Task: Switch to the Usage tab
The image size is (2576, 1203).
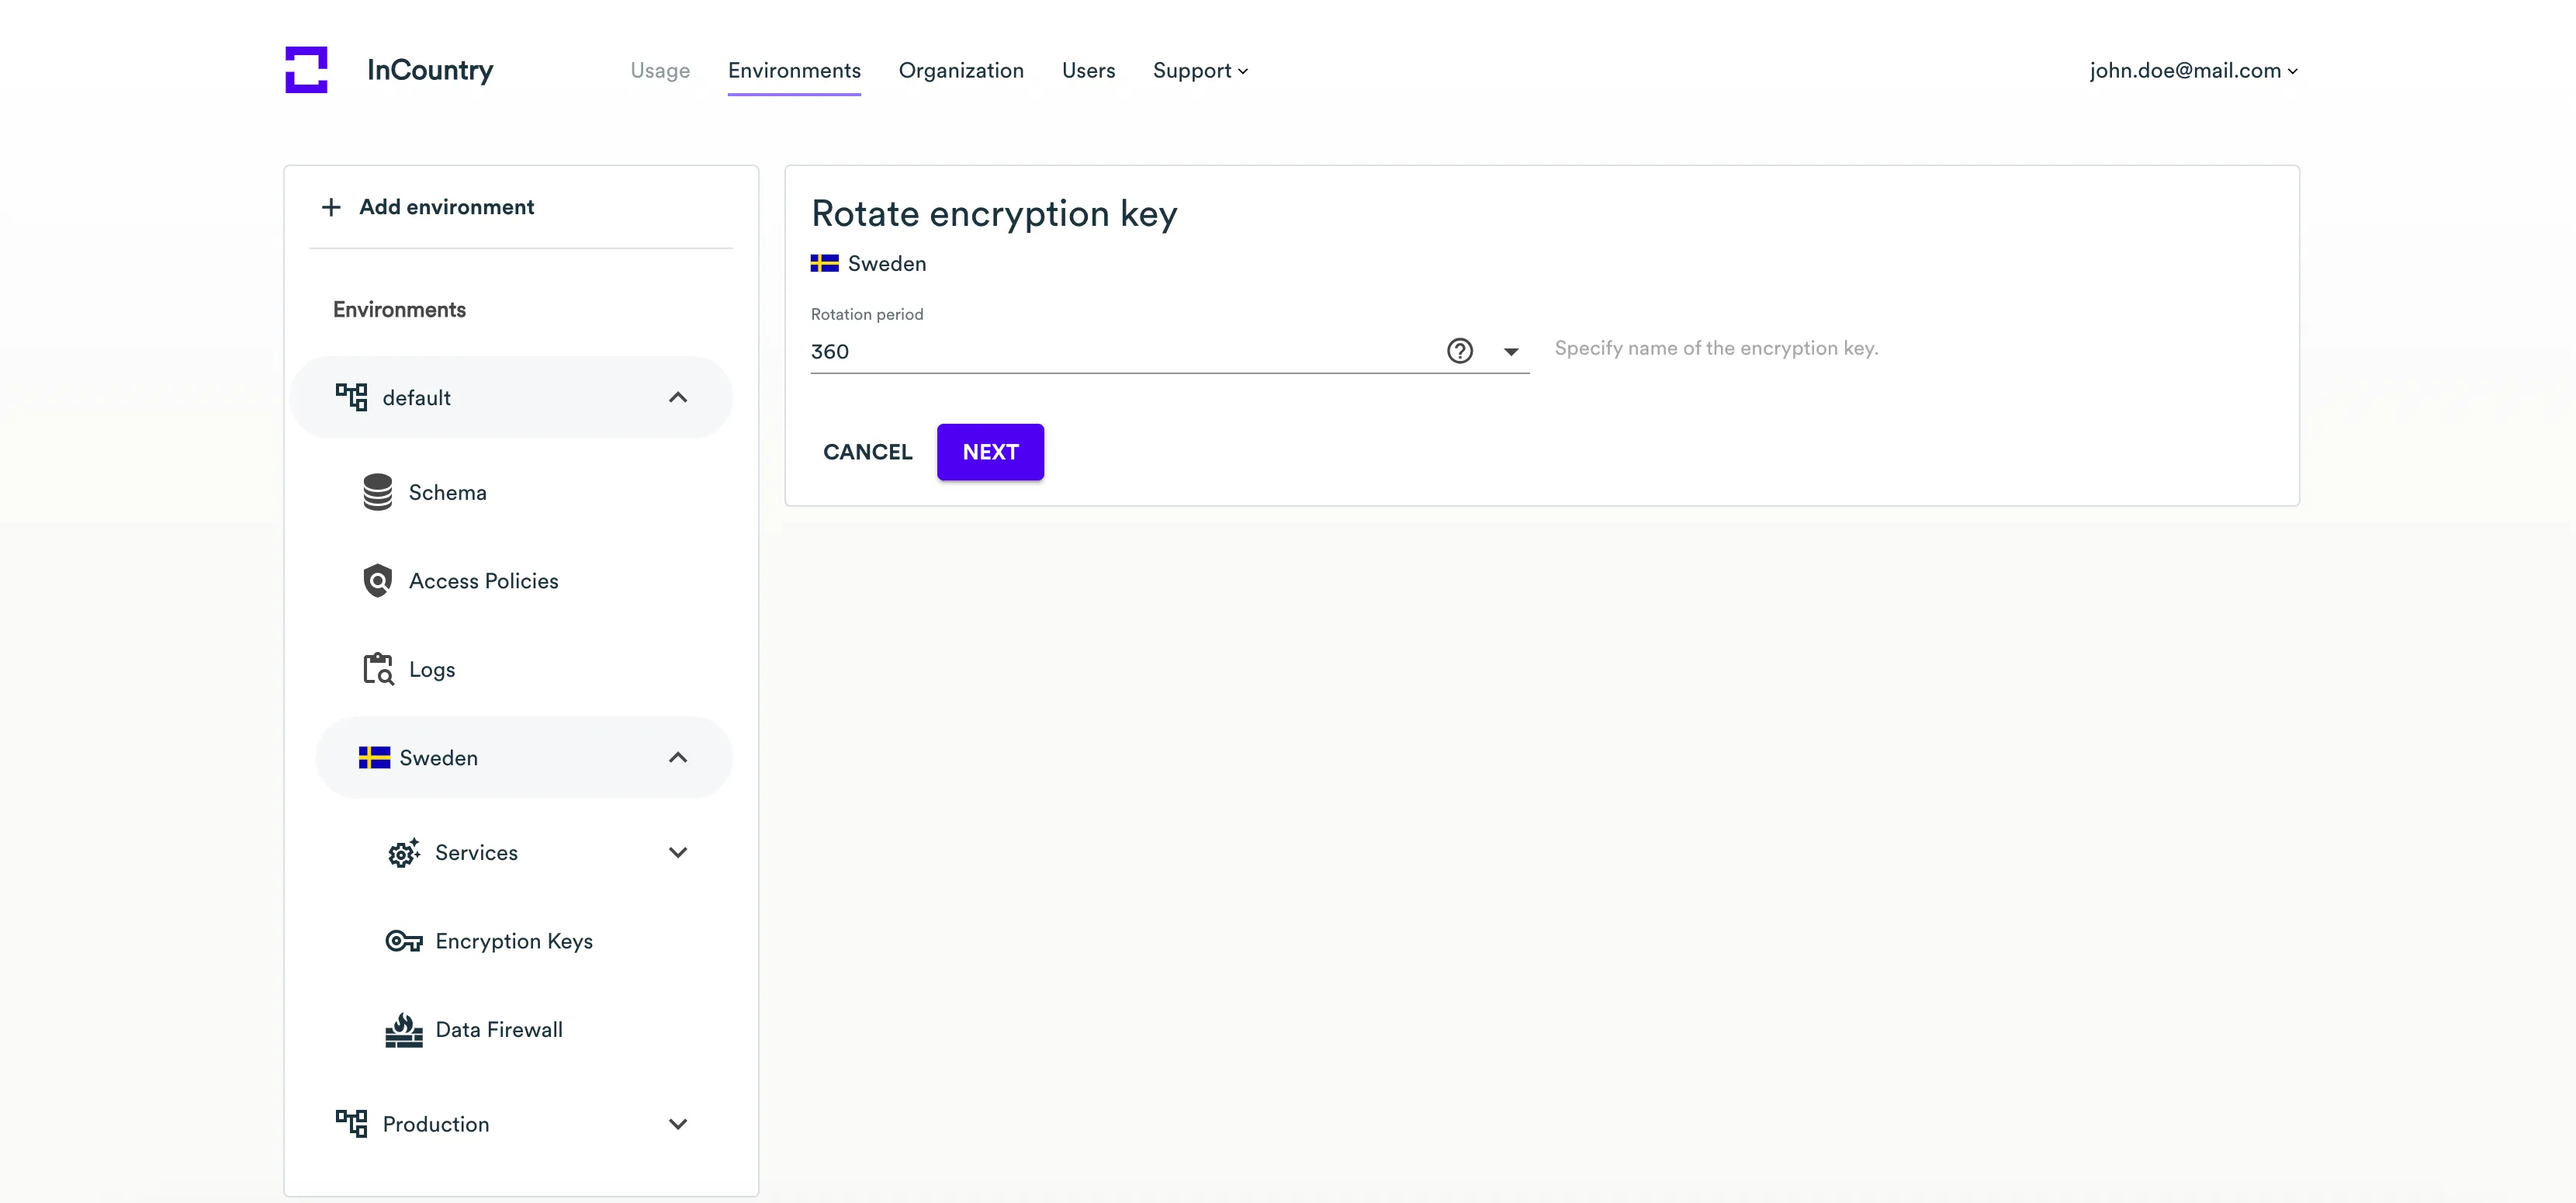Action: [660, 71]
